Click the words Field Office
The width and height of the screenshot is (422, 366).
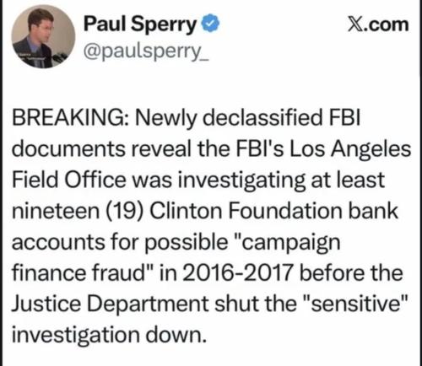click(x=69, y=180)
